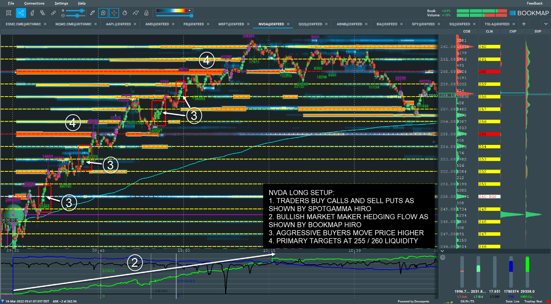Adjust the contrast circle slider
The width and height of the screenshot is (551, 304).
pos(76,16)
